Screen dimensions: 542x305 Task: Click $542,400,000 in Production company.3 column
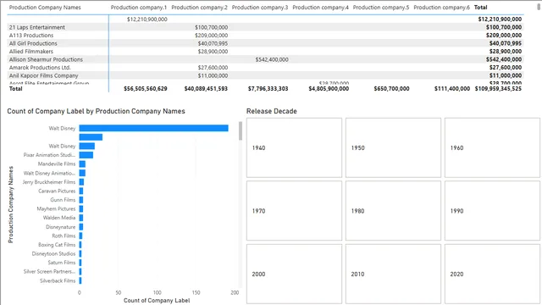coord(272,59)
